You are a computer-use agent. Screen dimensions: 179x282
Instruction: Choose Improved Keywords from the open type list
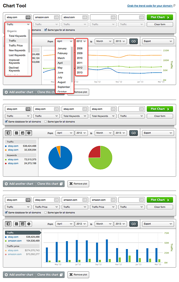pos(14,62)
